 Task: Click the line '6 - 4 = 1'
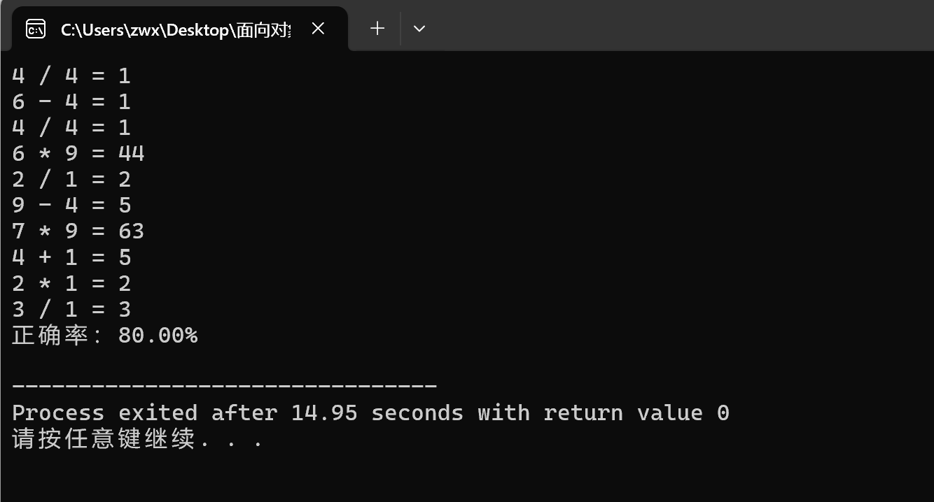tap(71, 102)
